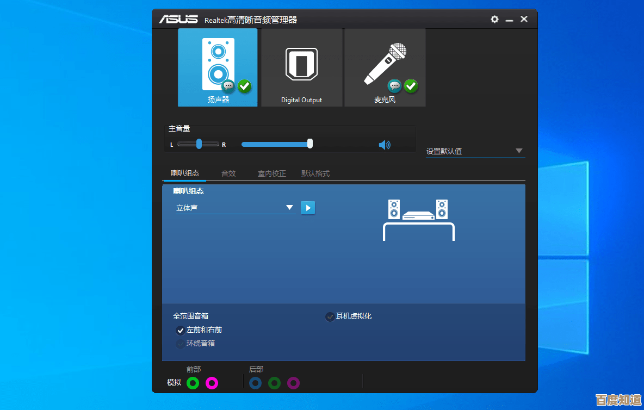Click the speech bubble icon on 扬声器

(x=228, y=86)
